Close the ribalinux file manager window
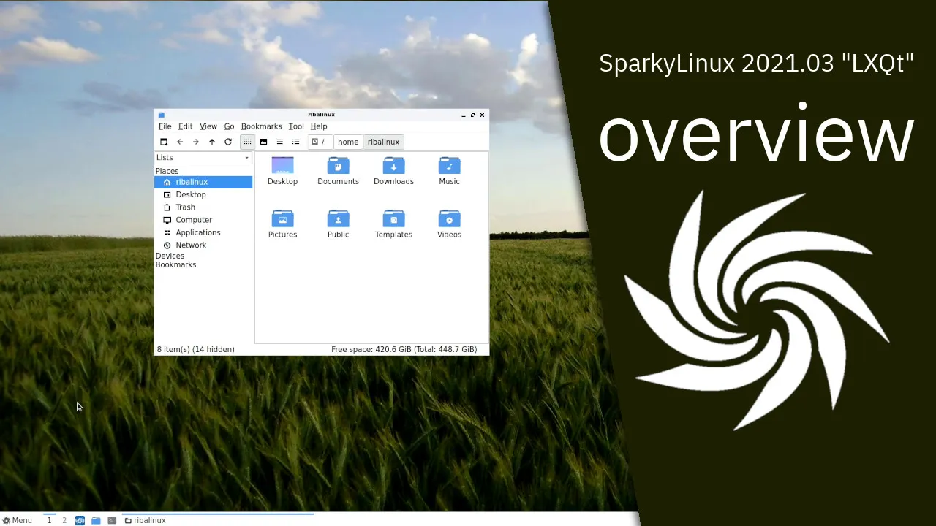 [482, 115]
